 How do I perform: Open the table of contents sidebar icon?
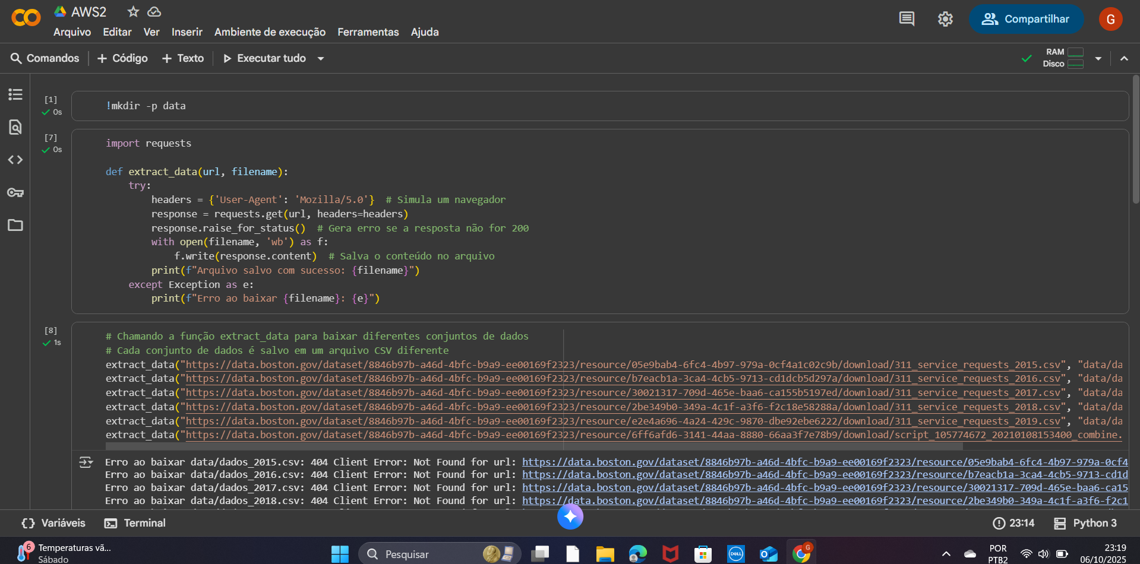pyautogui.click(x=15, y=94)
